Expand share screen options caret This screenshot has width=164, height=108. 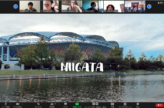[82, 104]
